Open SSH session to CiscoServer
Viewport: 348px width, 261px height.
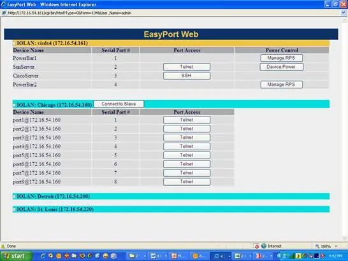point(187,76)
